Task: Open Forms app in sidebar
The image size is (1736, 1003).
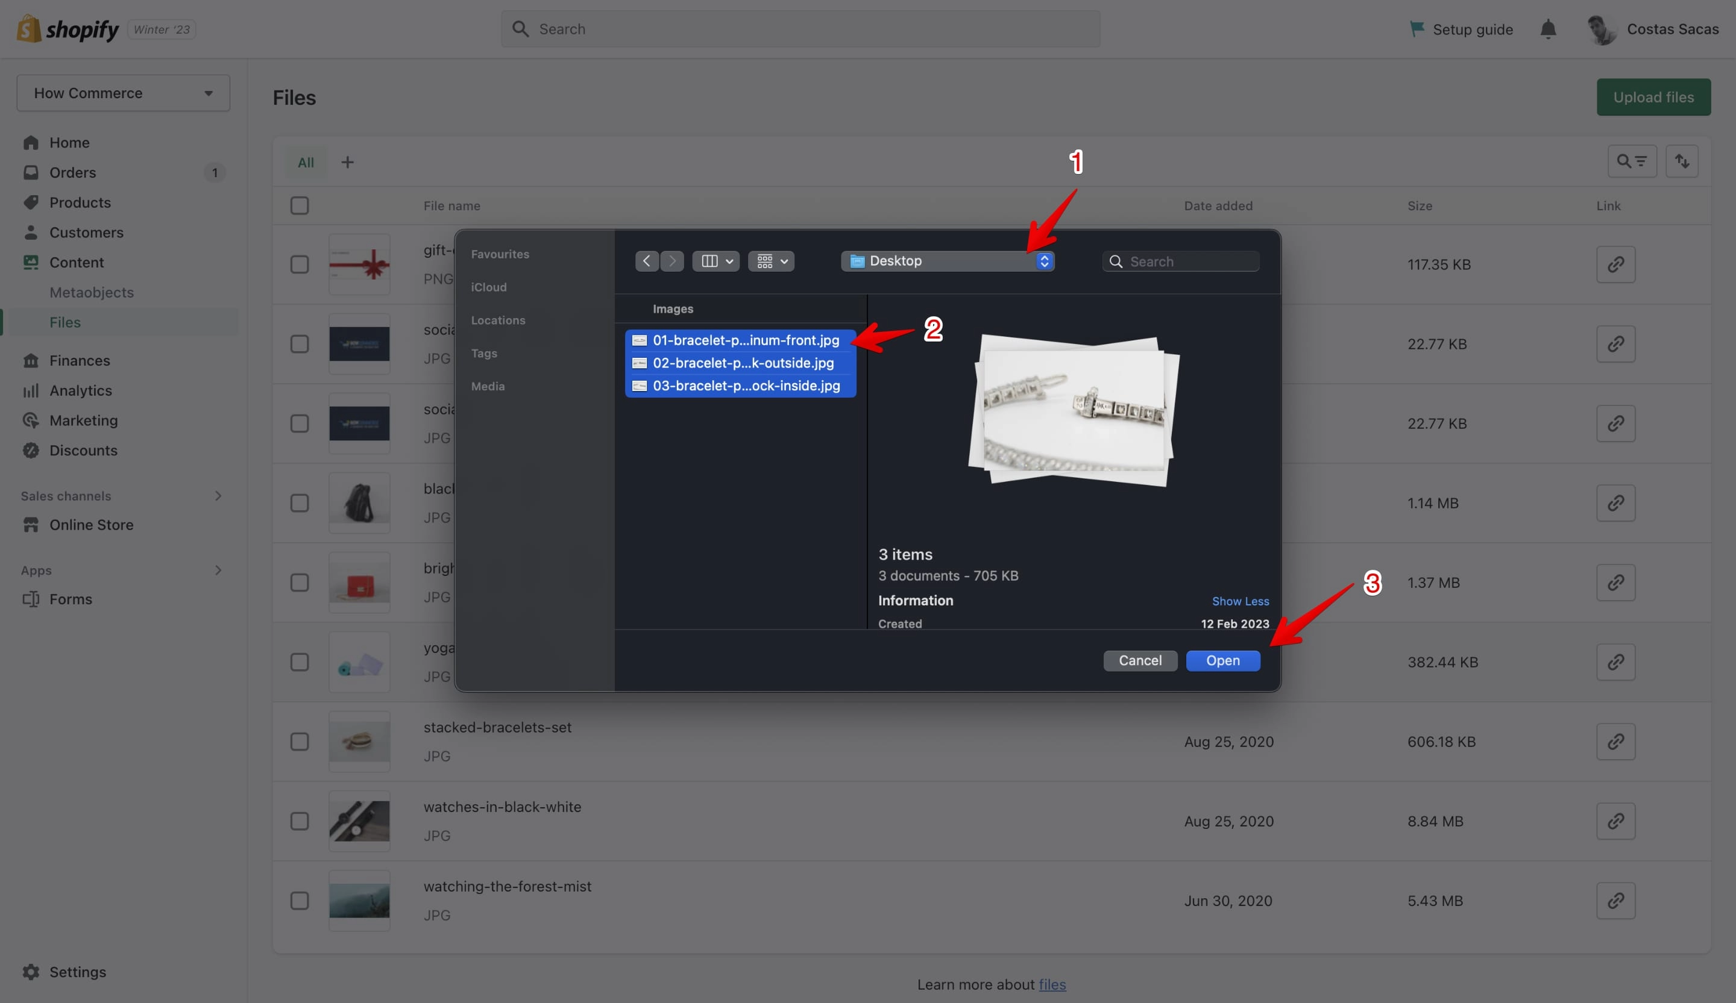Action: point(71,599)
